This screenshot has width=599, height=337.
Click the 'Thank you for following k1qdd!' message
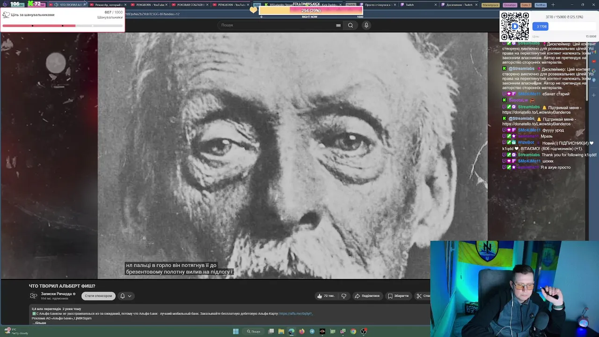pyautogui.click(x=569, y=155)
